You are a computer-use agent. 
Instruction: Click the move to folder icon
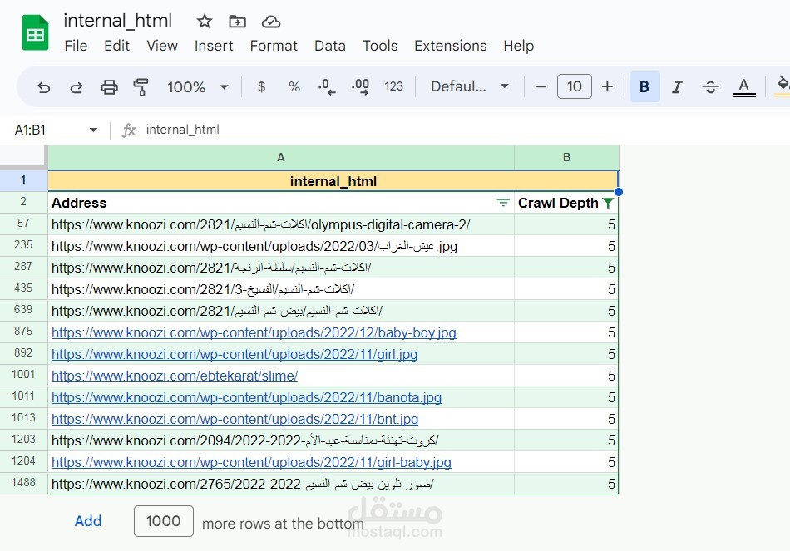pos(237,21)
